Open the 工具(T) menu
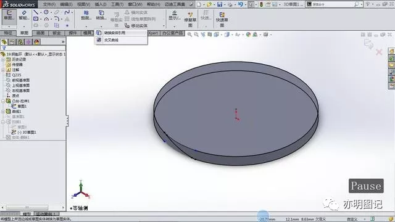Screen dimensions: 395x222 click(117, 4)
